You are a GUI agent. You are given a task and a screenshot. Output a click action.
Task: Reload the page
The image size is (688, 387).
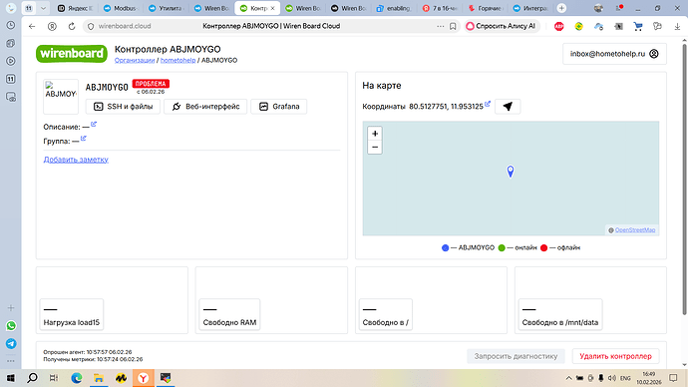(x=72, y=26)
